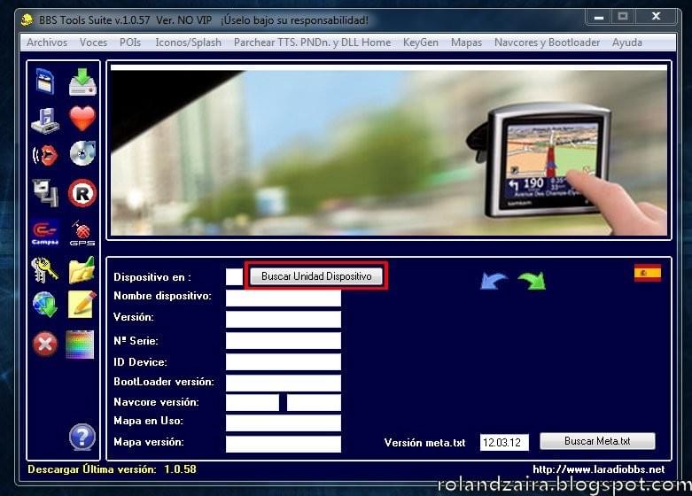The image size is (692, 496).
Task: Open the Mapas menu
Action: [466, 43]
